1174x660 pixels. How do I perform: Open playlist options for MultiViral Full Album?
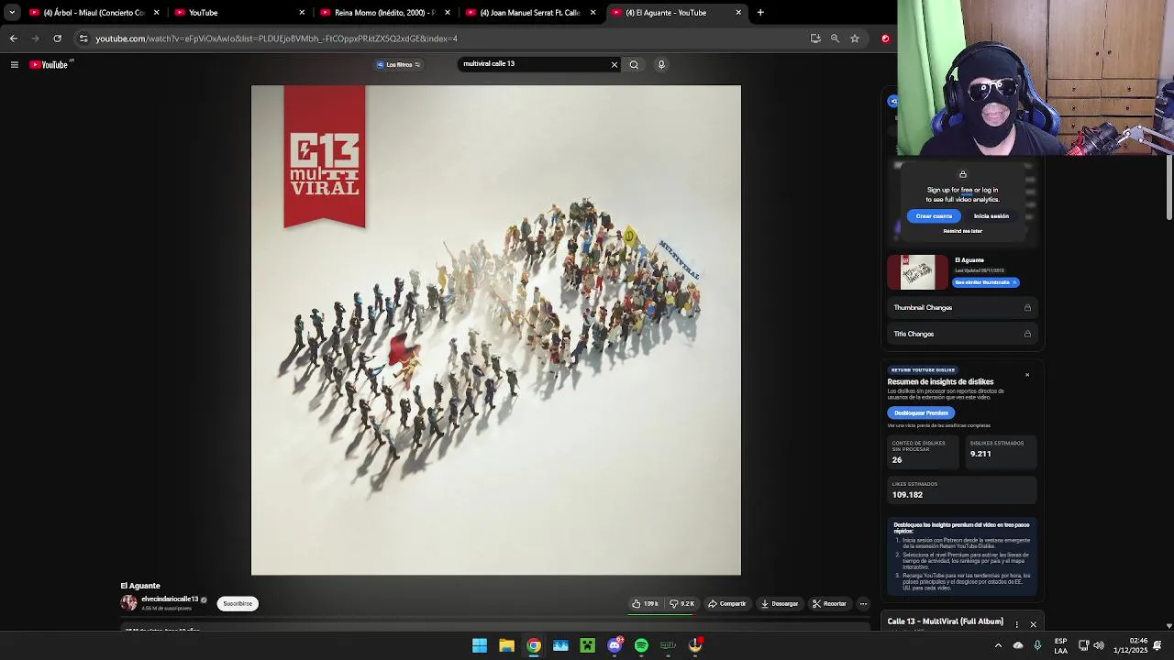click(x=1016, y=624)
